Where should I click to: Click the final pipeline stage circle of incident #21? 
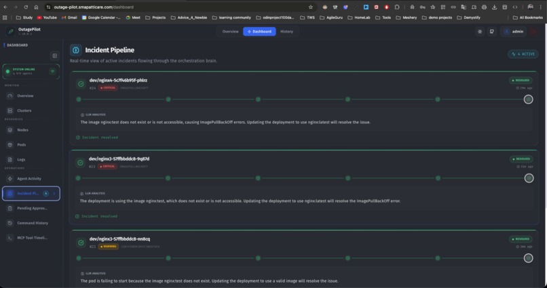[528, 258]
